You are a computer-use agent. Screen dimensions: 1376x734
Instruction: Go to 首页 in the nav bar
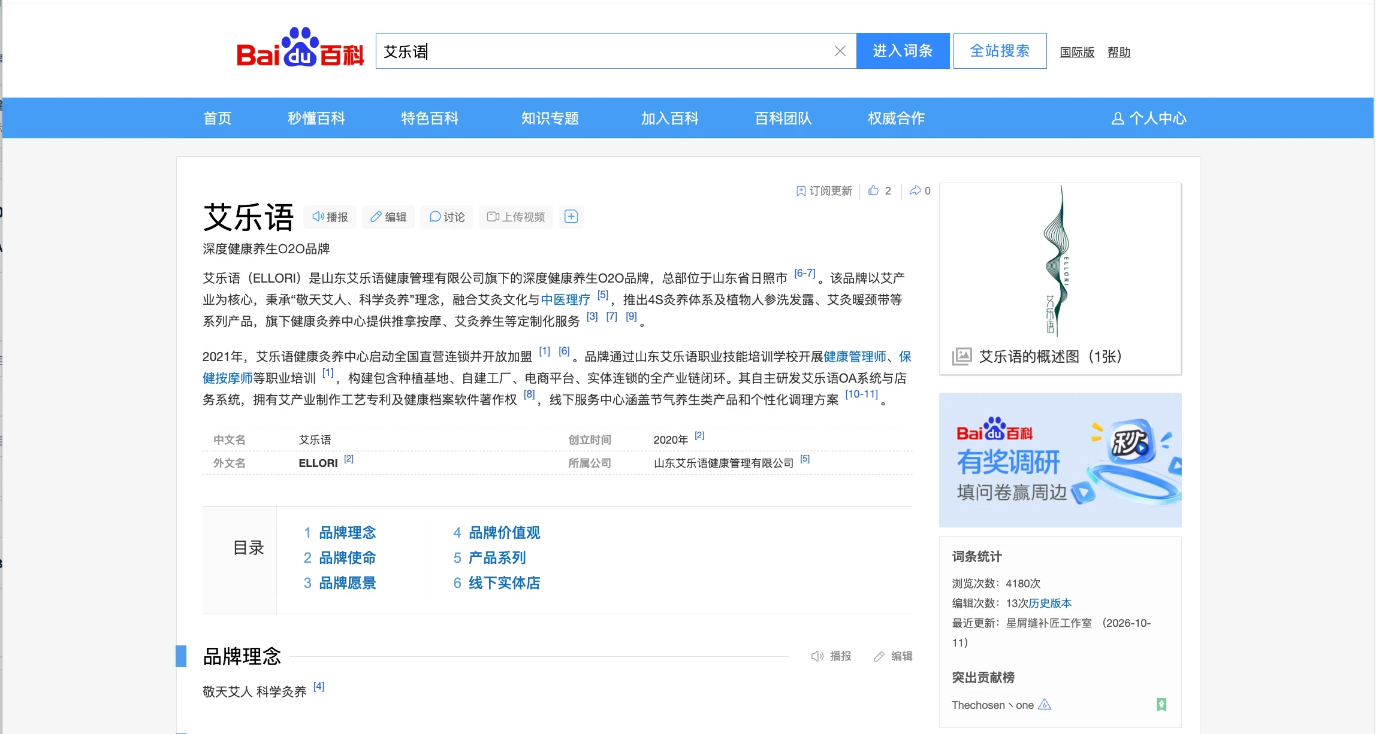(218, 118)
